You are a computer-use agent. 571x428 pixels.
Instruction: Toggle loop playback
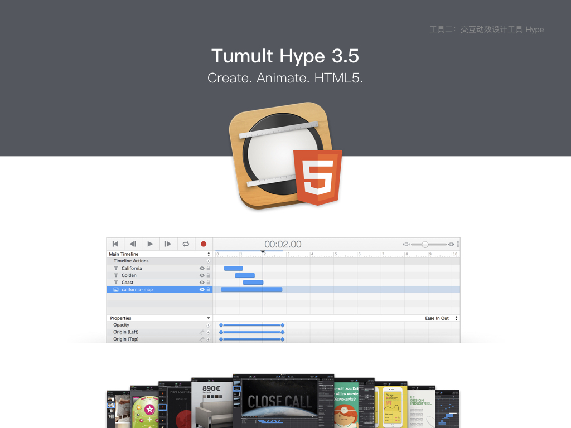[186, 244]
